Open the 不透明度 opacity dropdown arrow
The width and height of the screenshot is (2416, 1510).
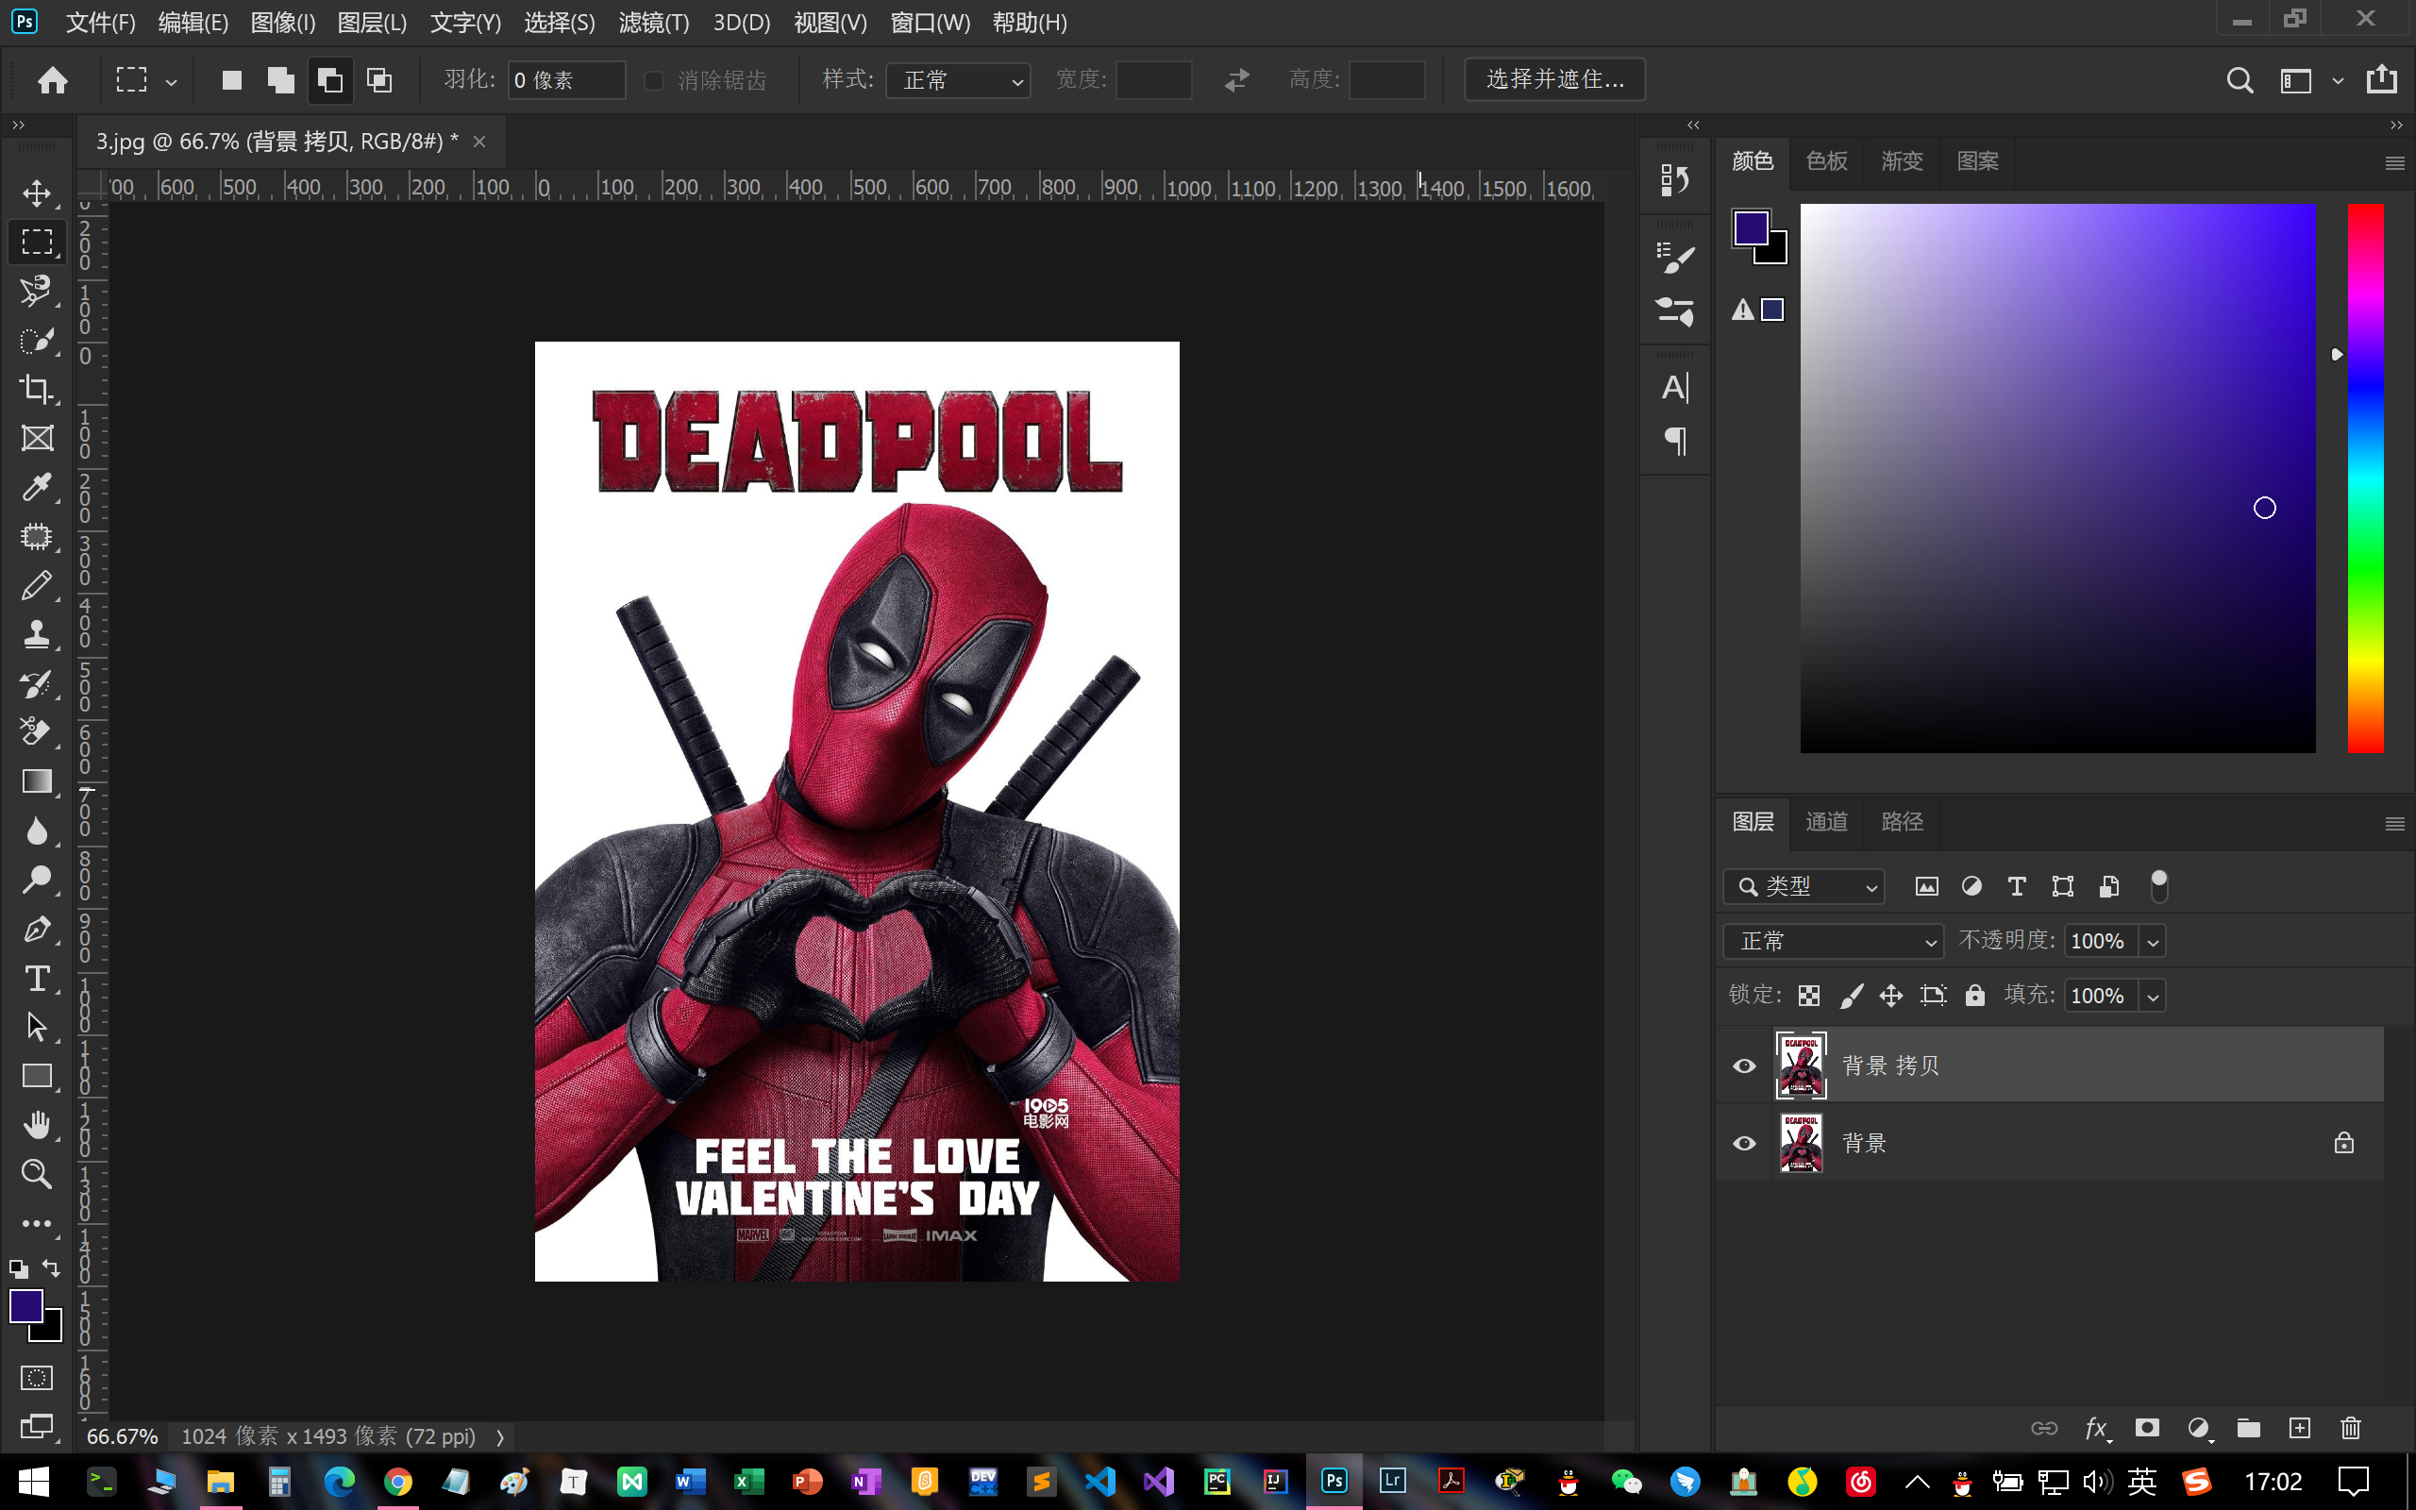2153,941
